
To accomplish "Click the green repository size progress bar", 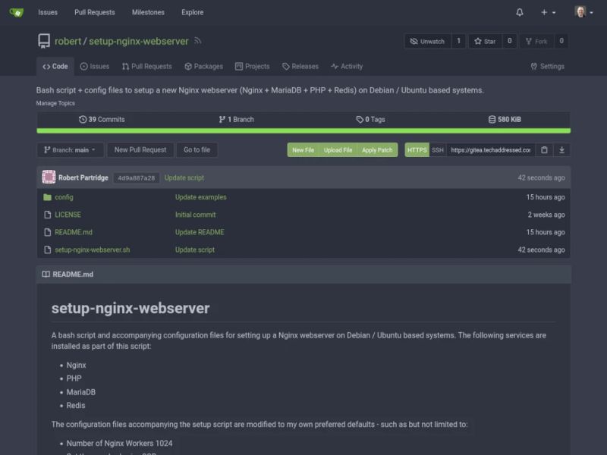I will point(303,130).
